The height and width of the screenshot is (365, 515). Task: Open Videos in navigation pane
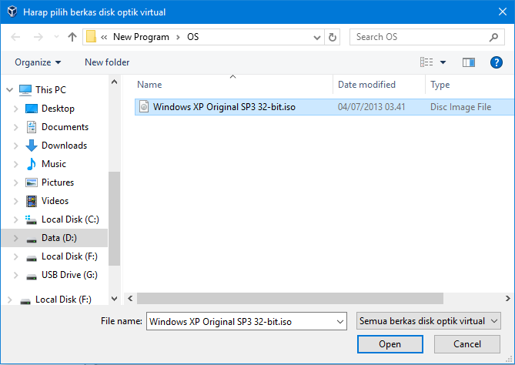tap(55, 201)
